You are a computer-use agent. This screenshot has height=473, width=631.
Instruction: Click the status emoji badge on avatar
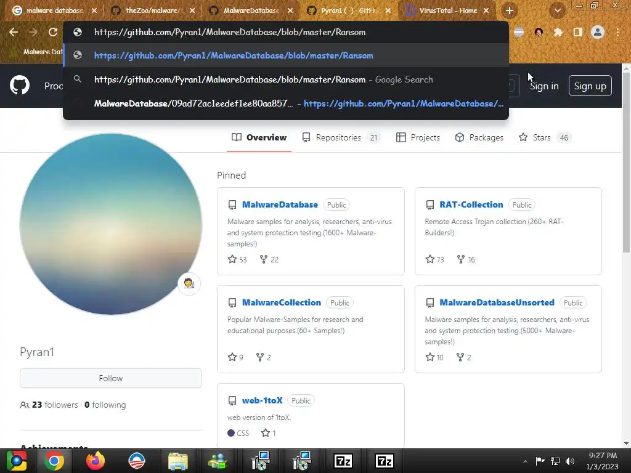click(x=189, y=283)
